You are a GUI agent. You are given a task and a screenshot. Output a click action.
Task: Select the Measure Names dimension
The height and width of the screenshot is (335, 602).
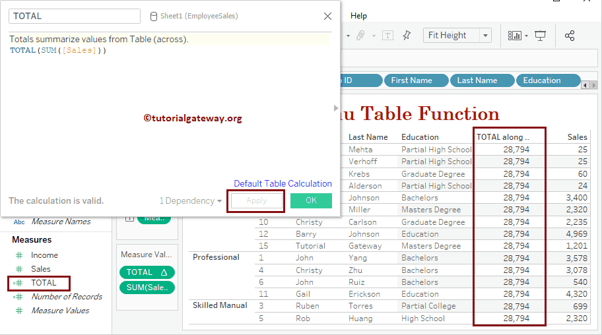(x=61, y=222)
